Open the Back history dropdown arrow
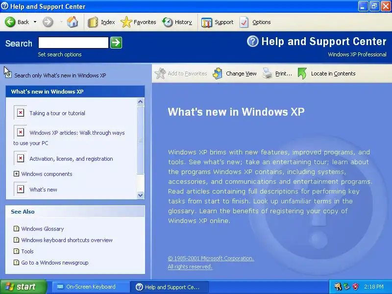Screen dimensions: 392x294 pos(35,22)
